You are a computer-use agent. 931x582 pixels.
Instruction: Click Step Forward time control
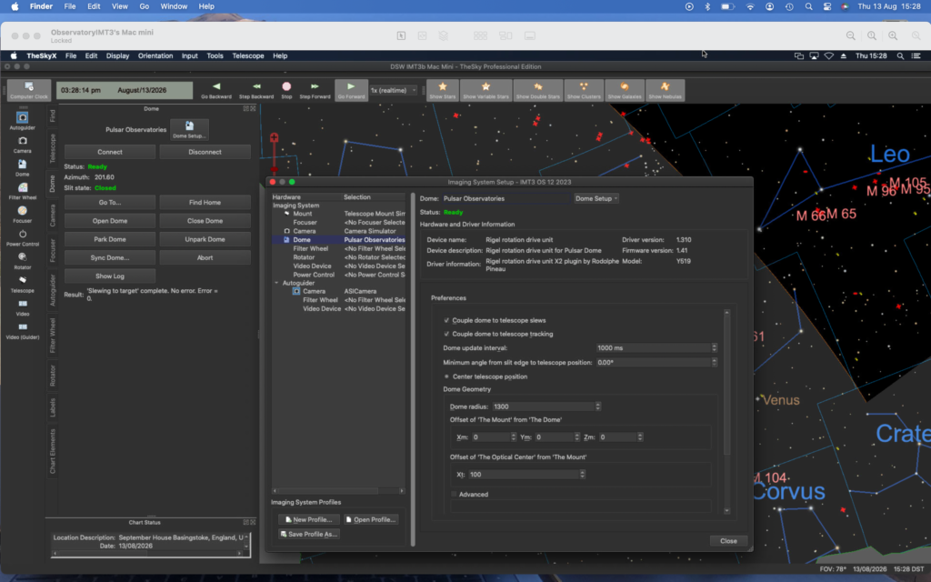pos(315,90)
